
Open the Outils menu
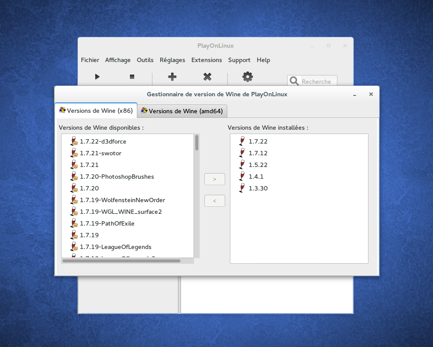(145, 60)
